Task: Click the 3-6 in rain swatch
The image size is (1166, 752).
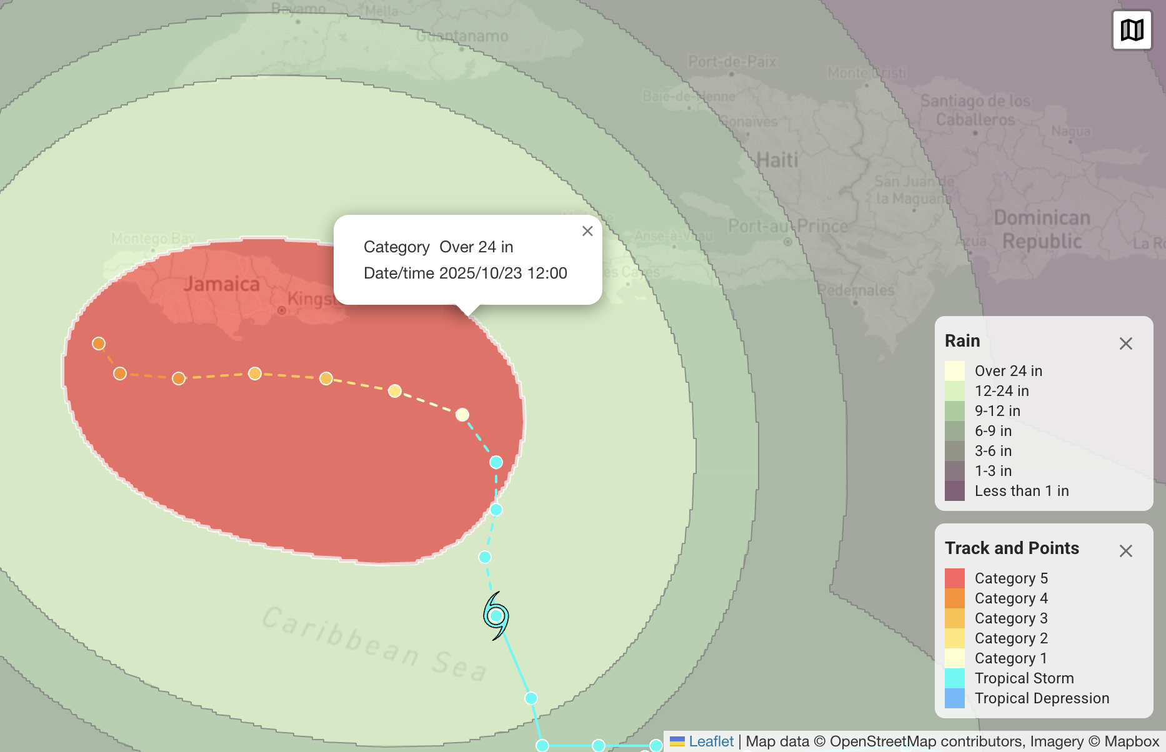Action: [x=955, y=451]
